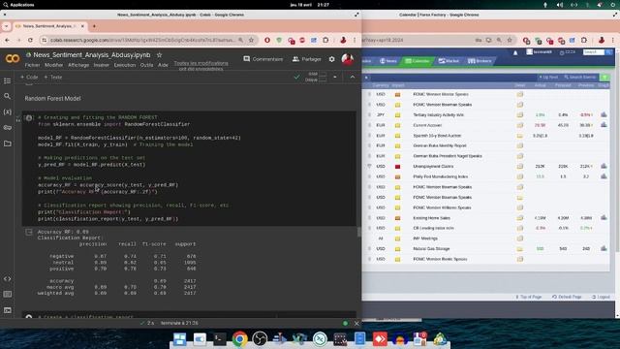Open graph icon for Existing Home Sales
The image size is (620, 349).
tap(604, 217)
